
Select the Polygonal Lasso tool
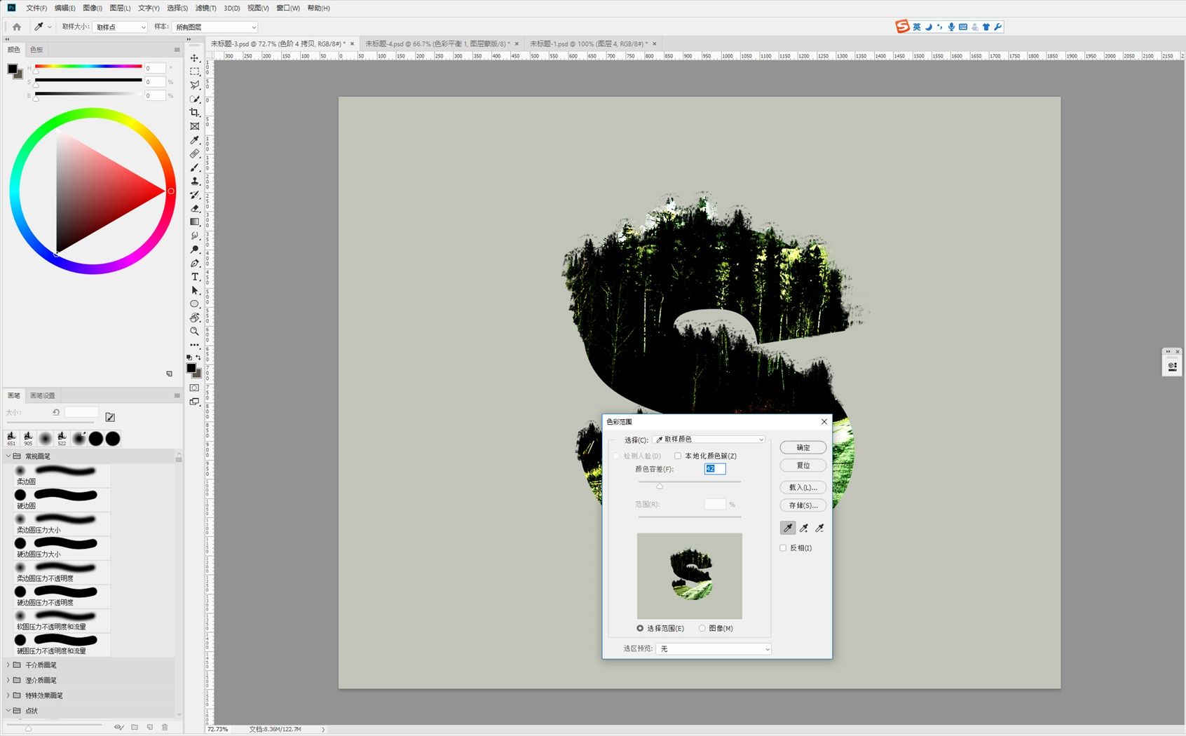195,86
